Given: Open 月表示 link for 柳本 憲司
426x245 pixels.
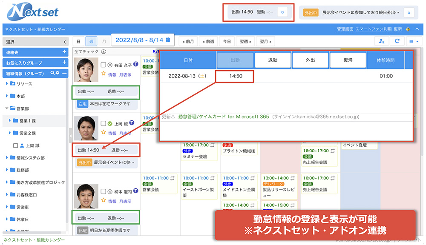Looking at the screenshot, I should 125,201.
